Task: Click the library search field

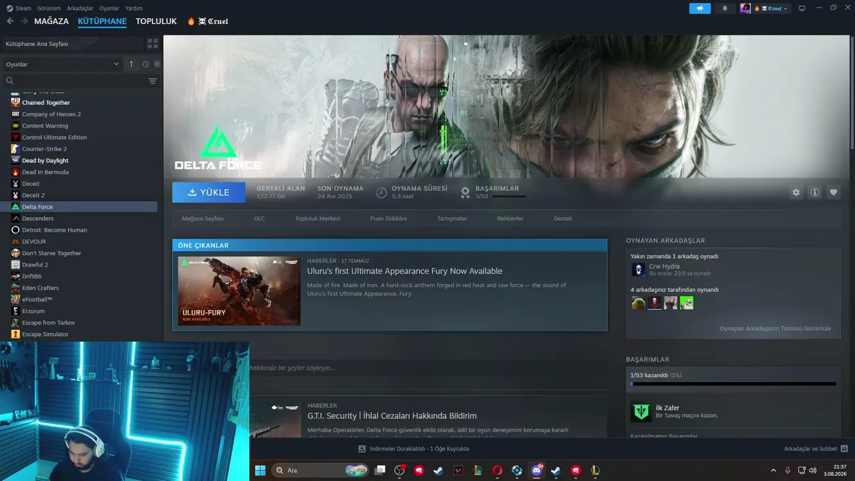Action: coord(81,81)
